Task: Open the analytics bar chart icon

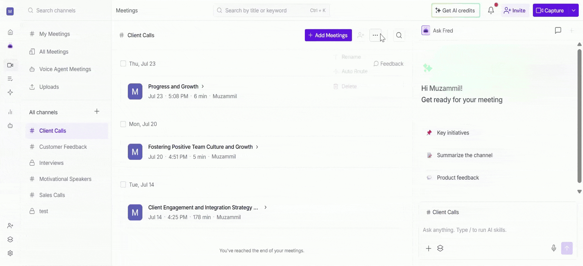Action: 10,112
